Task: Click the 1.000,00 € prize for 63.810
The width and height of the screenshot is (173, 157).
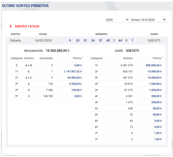Action: [155, 84]
